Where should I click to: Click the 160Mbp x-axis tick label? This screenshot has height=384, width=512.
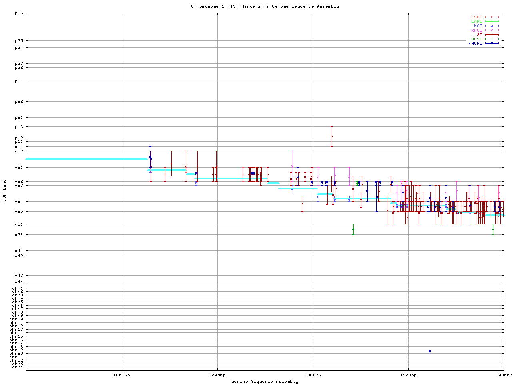(x=122, y=375)
